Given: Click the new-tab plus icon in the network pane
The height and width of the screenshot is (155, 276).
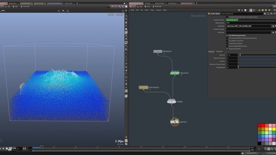Looking at the screenshot, I should 197,3.
